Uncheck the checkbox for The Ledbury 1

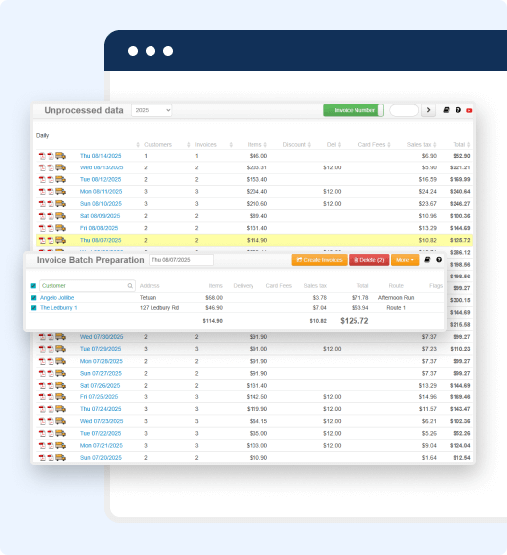coord(33,308)
